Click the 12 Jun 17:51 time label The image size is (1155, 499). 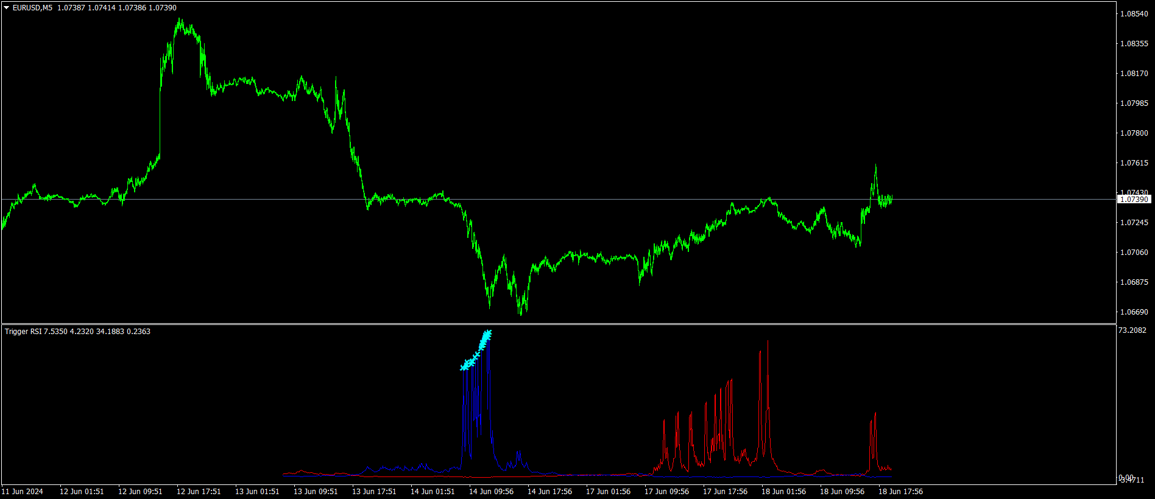(199, 492)
